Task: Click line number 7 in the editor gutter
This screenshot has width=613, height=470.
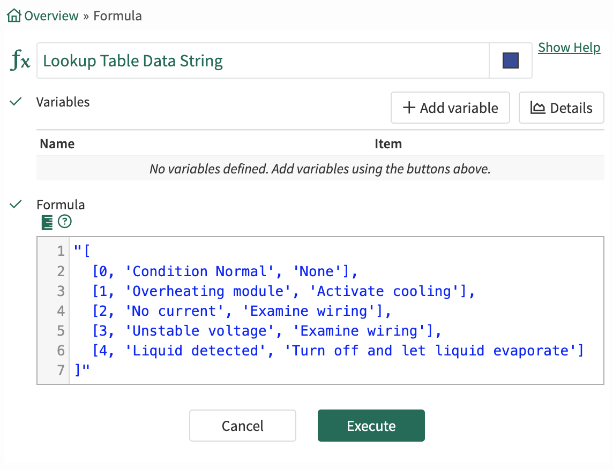Action: 61,370
